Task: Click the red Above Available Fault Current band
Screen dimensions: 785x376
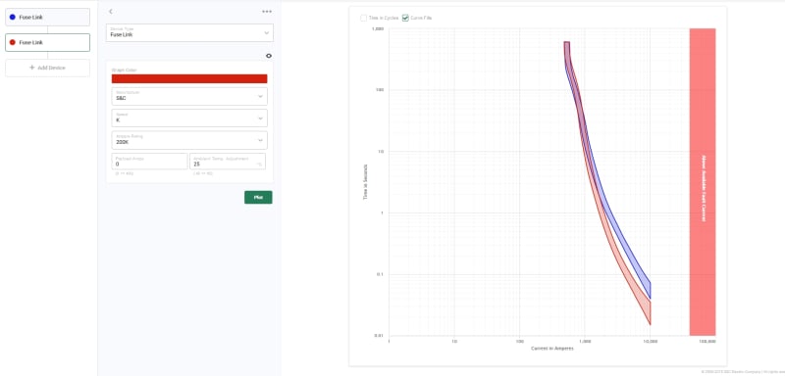Action: [703, 182]
